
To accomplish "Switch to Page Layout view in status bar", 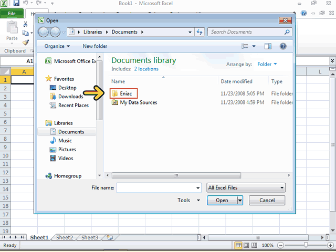I will tap(246, 245).
